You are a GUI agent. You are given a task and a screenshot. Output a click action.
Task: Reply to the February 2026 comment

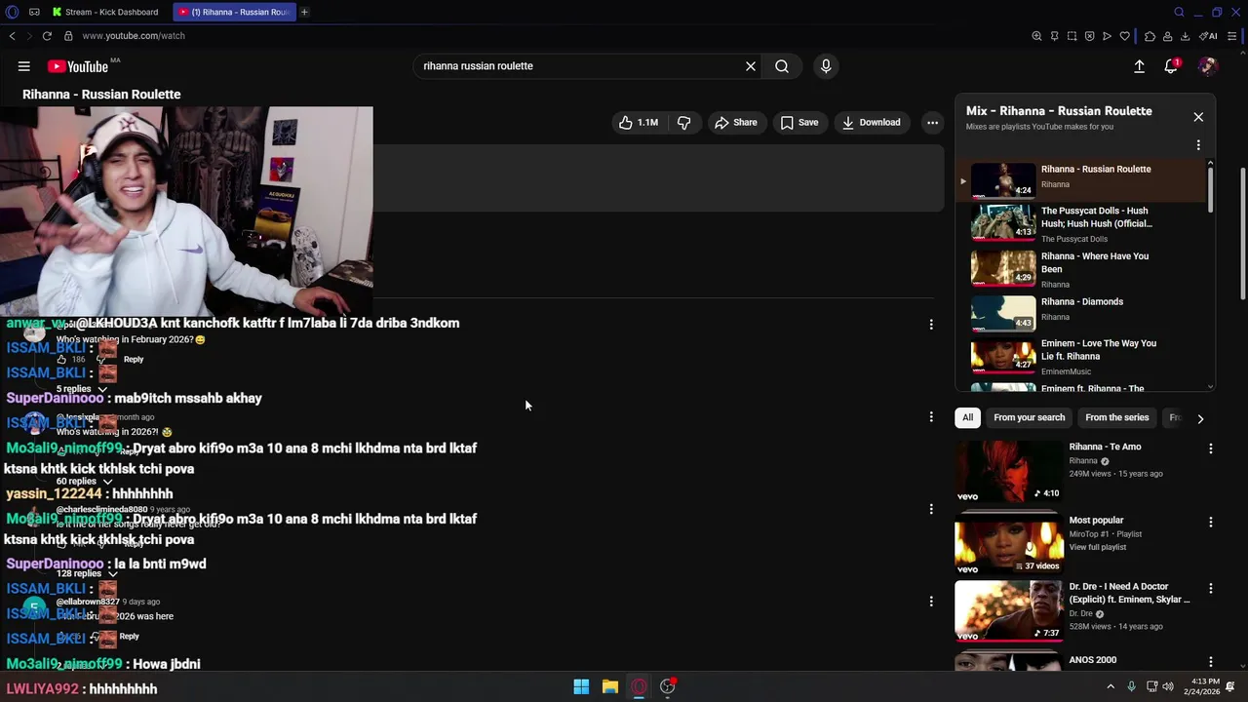[x=134, y=360]
